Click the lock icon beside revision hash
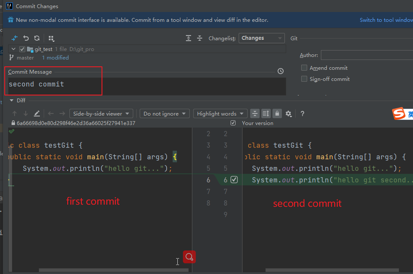 point(13,123)
